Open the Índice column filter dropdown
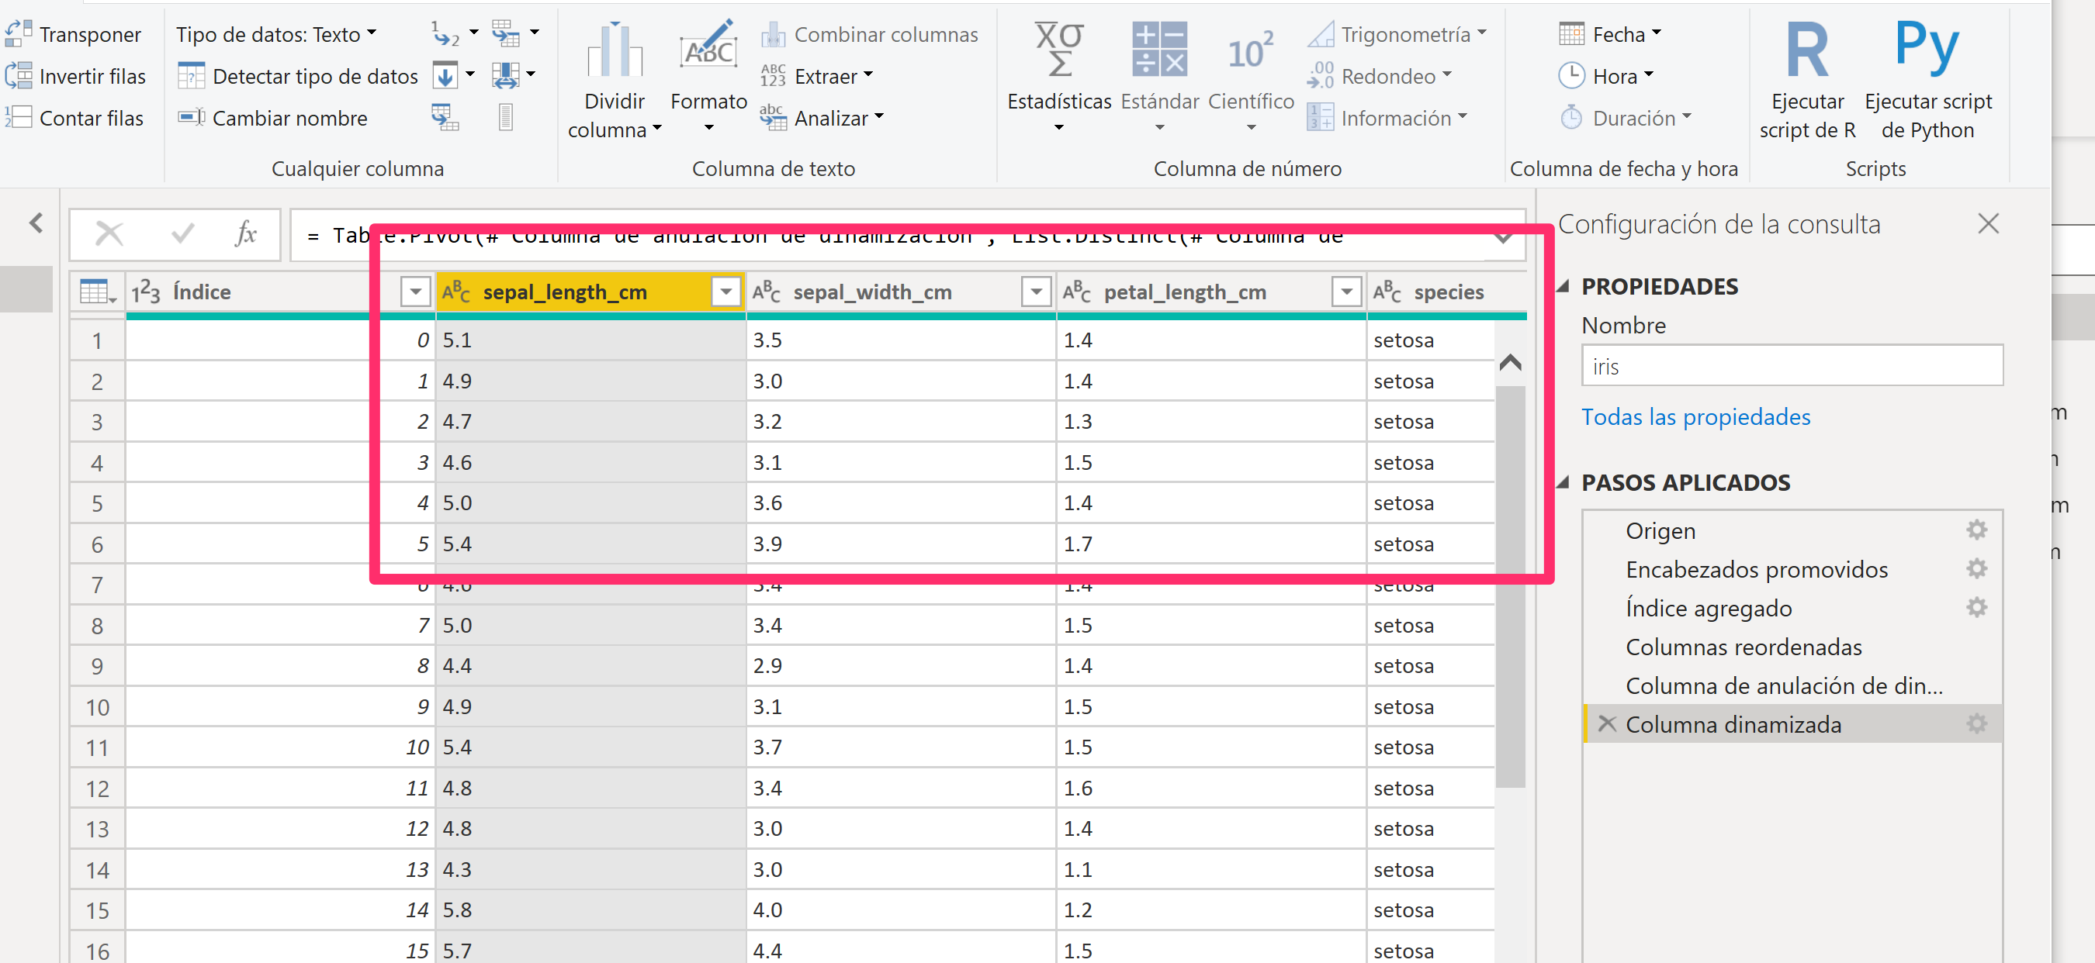 [x=415, y=292]
